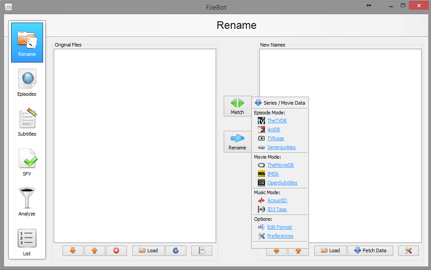Click the TheMovieDB logo icon
Viewport: 431px width, 270px height.
click(261, 165)
